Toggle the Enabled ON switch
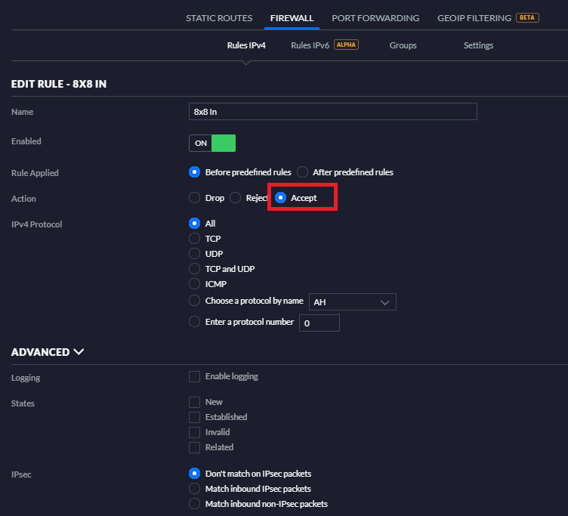 pyautogui.click(x=212, y=143)
